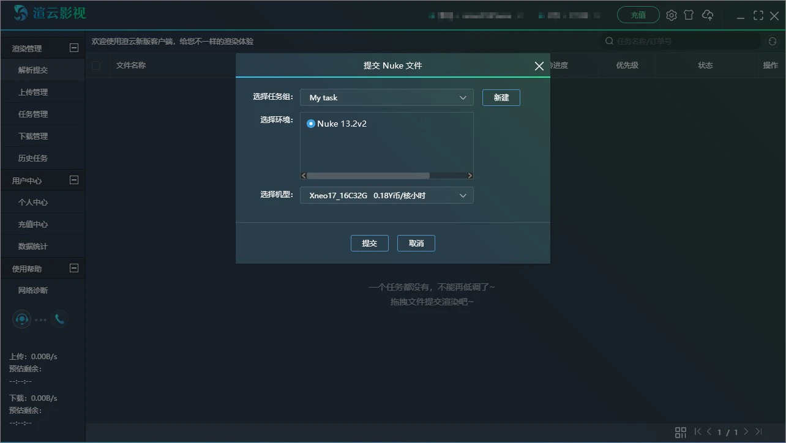Maximize the 渲云影视 window

(x=758, y=15)
